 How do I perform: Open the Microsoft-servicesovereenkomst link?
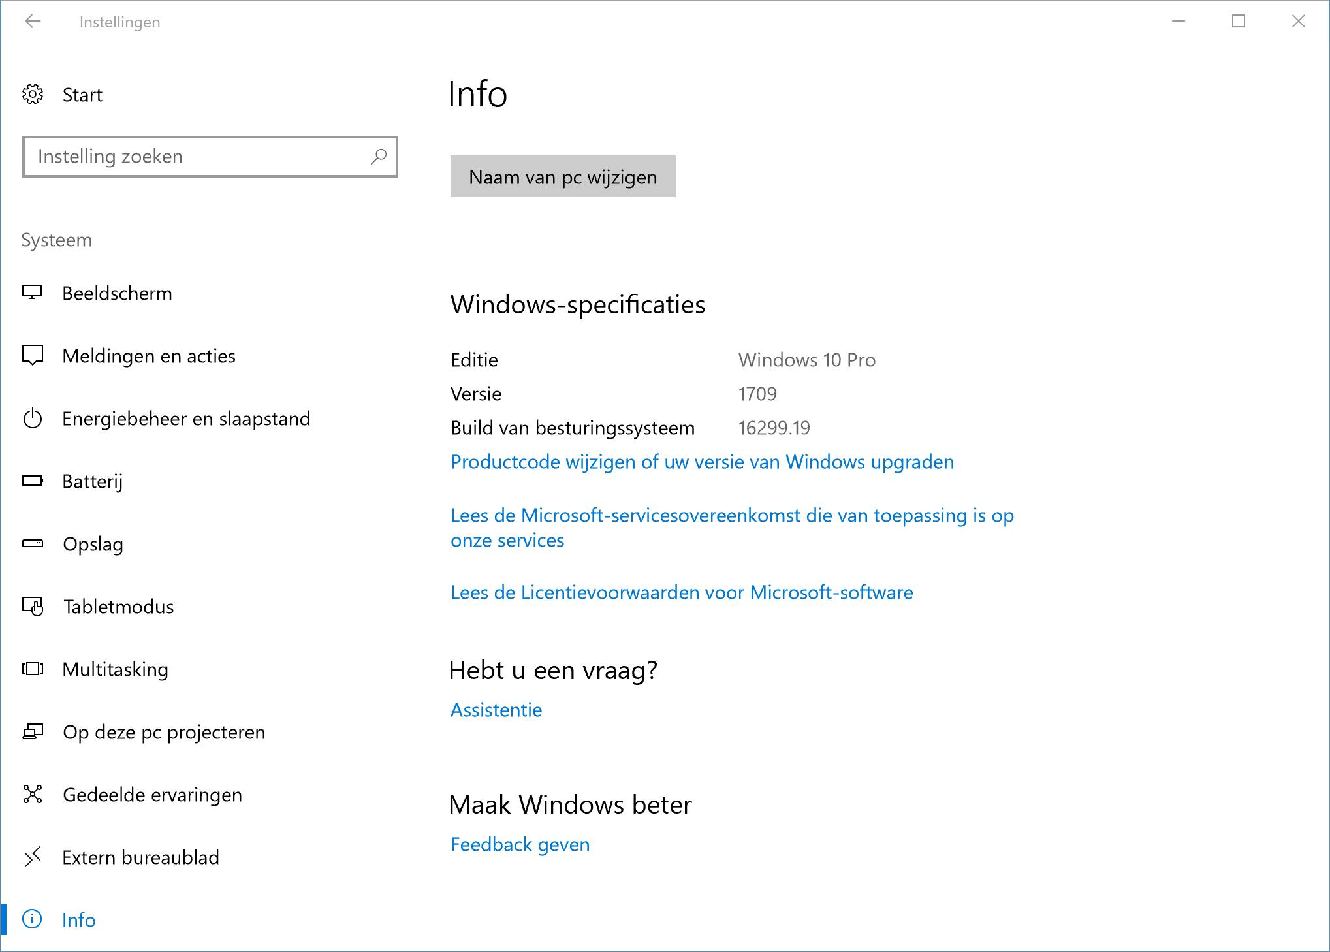point(731,516)
